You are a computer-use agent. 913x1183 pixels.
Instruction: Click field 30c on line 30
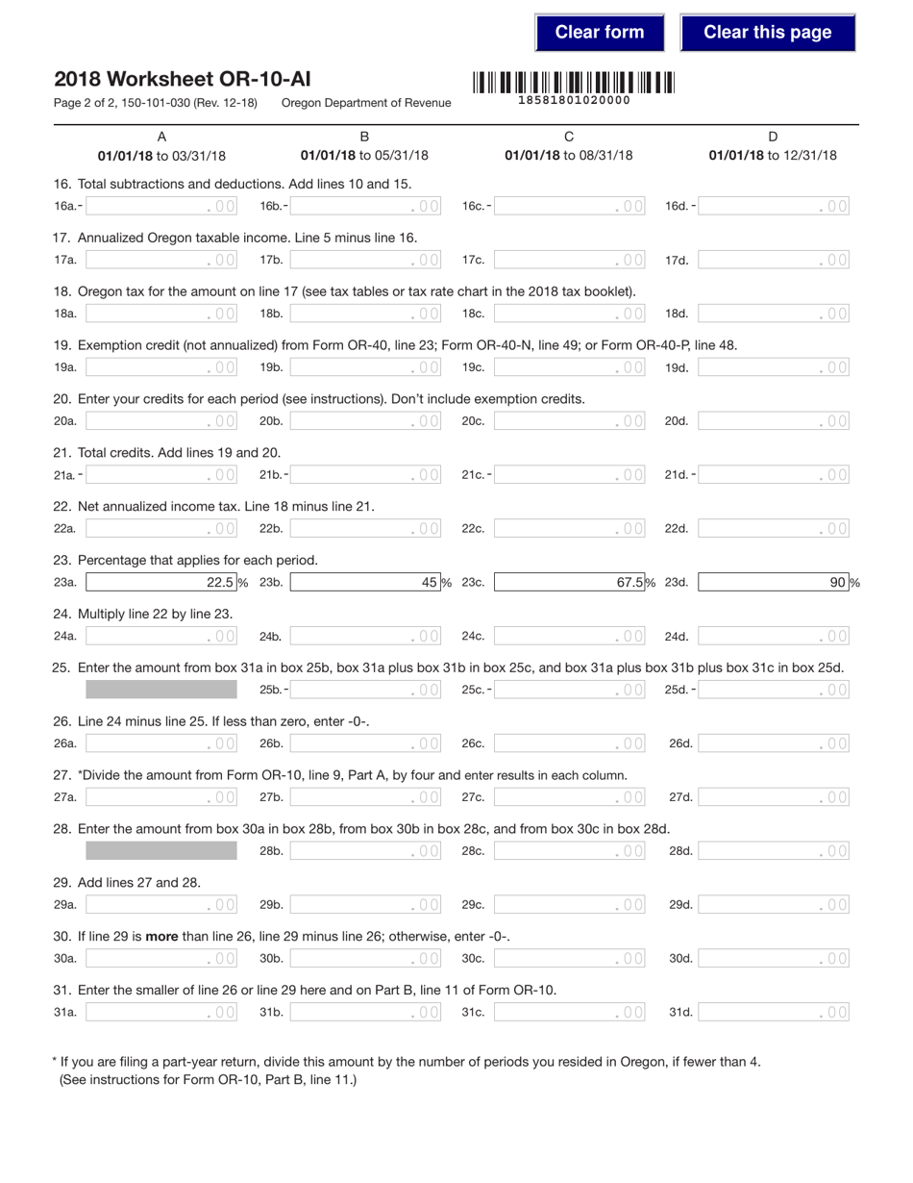click(569, 958)
